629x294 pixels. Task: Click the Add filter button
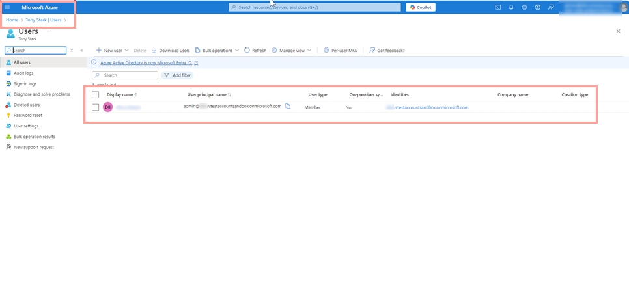pyautogui.click(x=177, y=75)
